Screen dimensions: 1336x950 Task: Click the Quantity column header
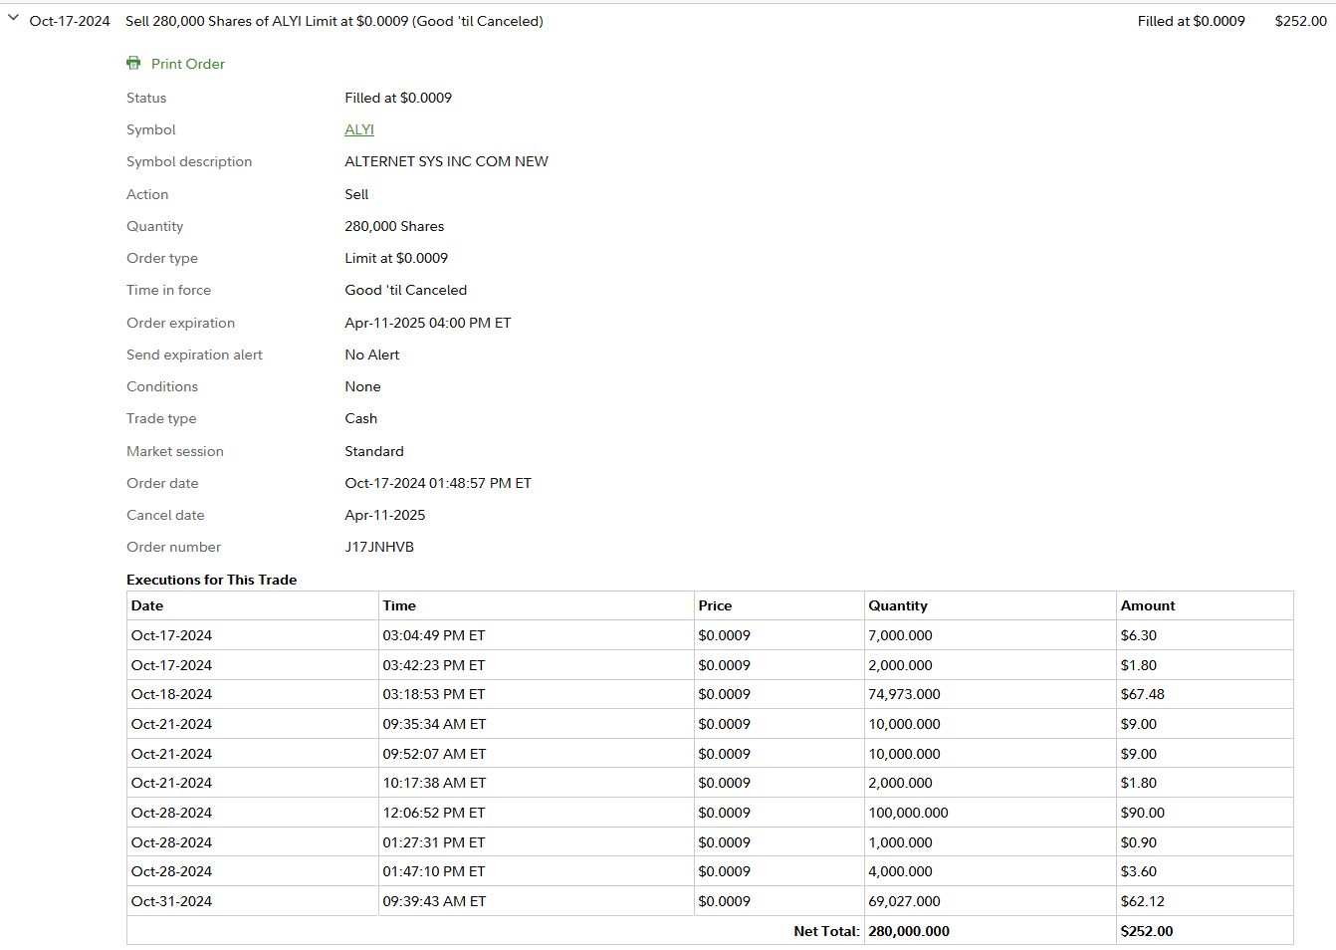click(897, 605)
